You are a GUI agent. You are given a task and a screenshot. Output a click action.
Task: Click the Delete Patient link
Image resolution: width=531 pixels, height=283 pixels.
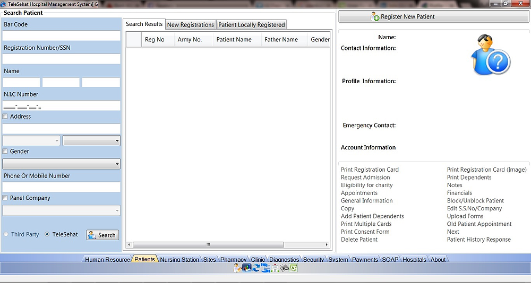pyautogui.click(x=359, y=240)
